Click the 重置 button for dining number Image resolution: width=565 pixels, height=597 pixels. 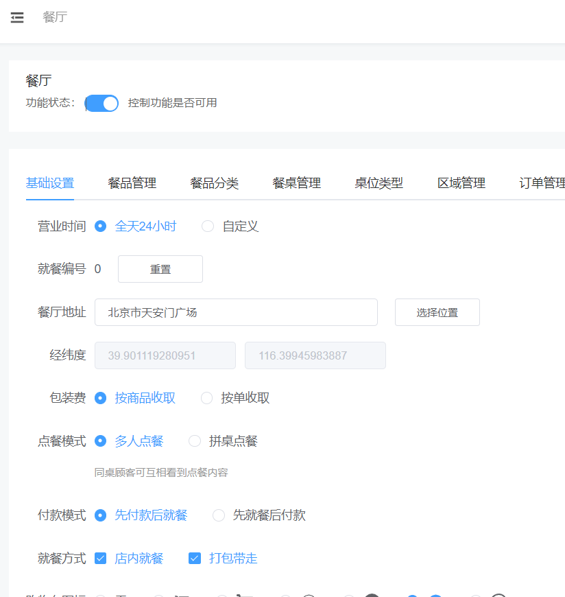(x=160, y=269)
